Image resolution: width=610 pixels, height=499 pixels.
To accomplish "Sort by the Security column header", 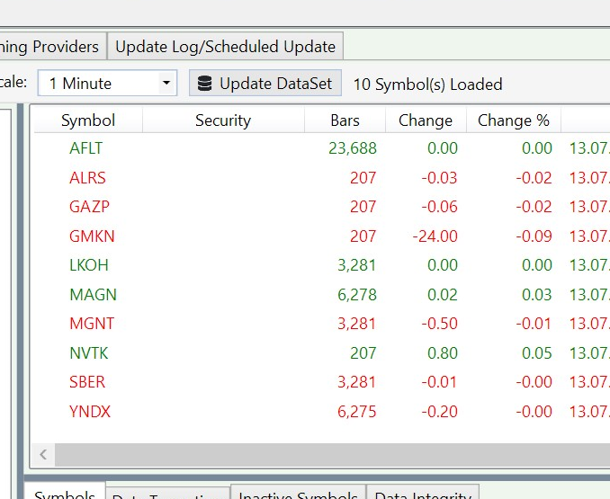I will coord(223,120).
